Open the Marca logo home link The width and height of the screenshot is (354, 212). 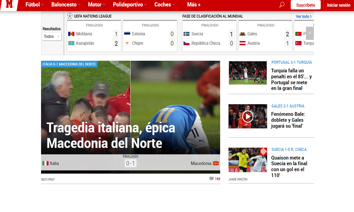(9, 5)
